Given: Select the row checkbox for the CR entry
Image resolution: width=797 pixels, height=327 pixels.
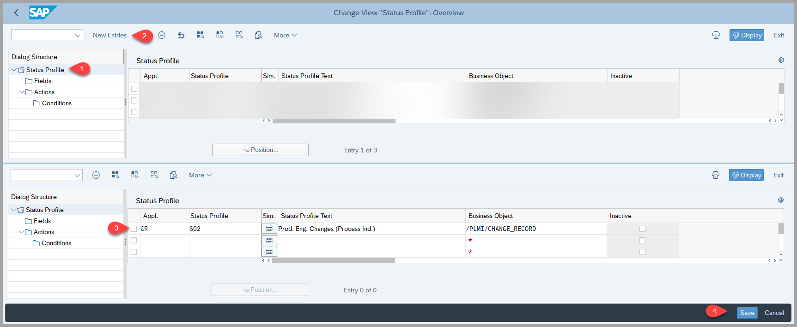Looking at the screenshot, I should click(x=134, y=229).
